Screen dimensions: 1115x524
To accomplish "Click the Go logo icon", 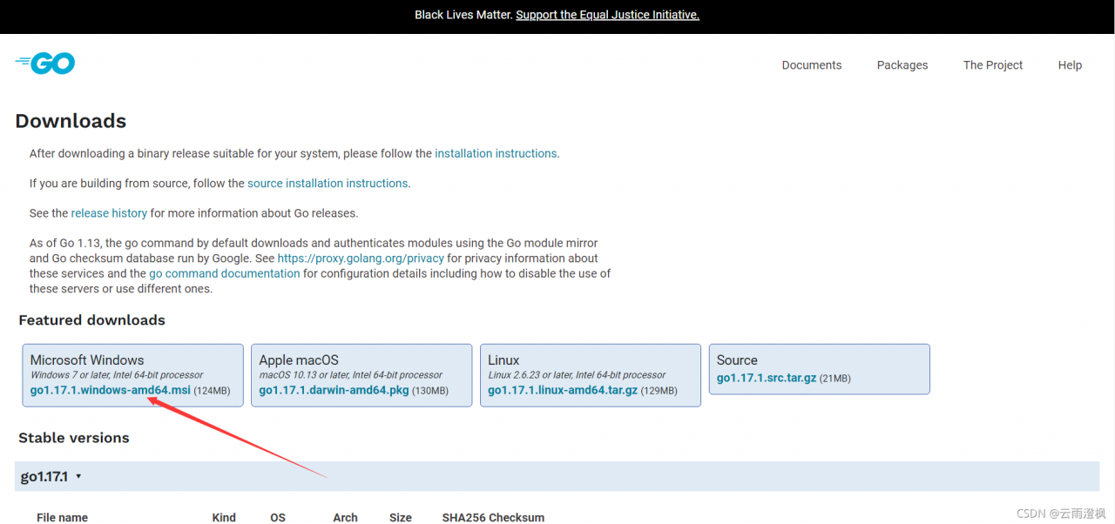I will pos(45,63).
